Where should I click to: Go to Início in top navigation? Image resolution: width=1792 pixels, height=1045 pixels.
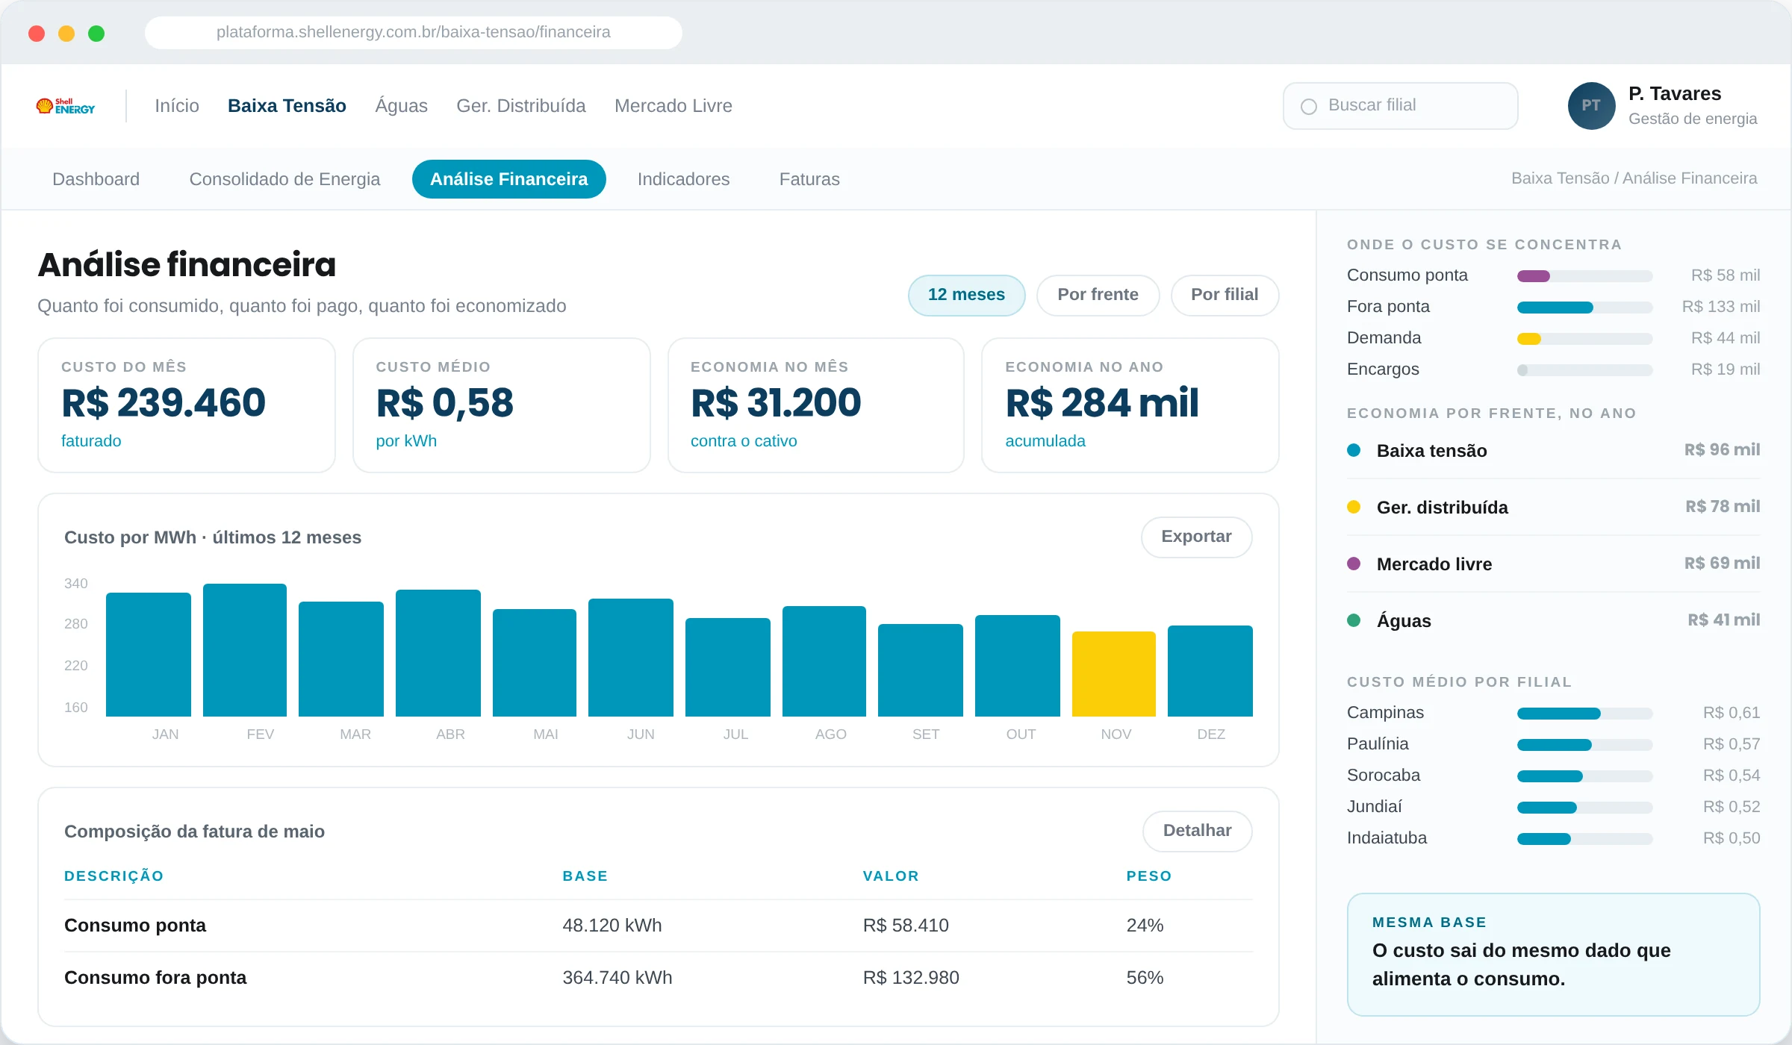click(x=177, y=106)
